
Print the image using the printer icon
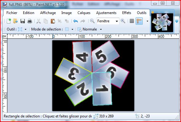coord(30,21)
